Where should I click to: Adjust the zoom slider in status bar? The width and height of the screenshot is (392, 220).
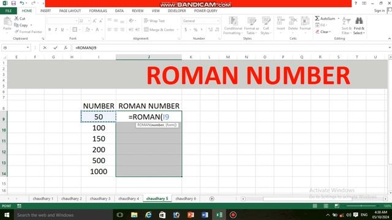click(361, 206)
